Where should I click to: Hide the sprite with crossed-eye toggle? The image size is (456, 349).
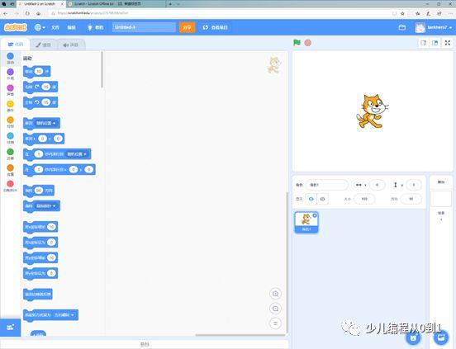(x=322, y=199)
